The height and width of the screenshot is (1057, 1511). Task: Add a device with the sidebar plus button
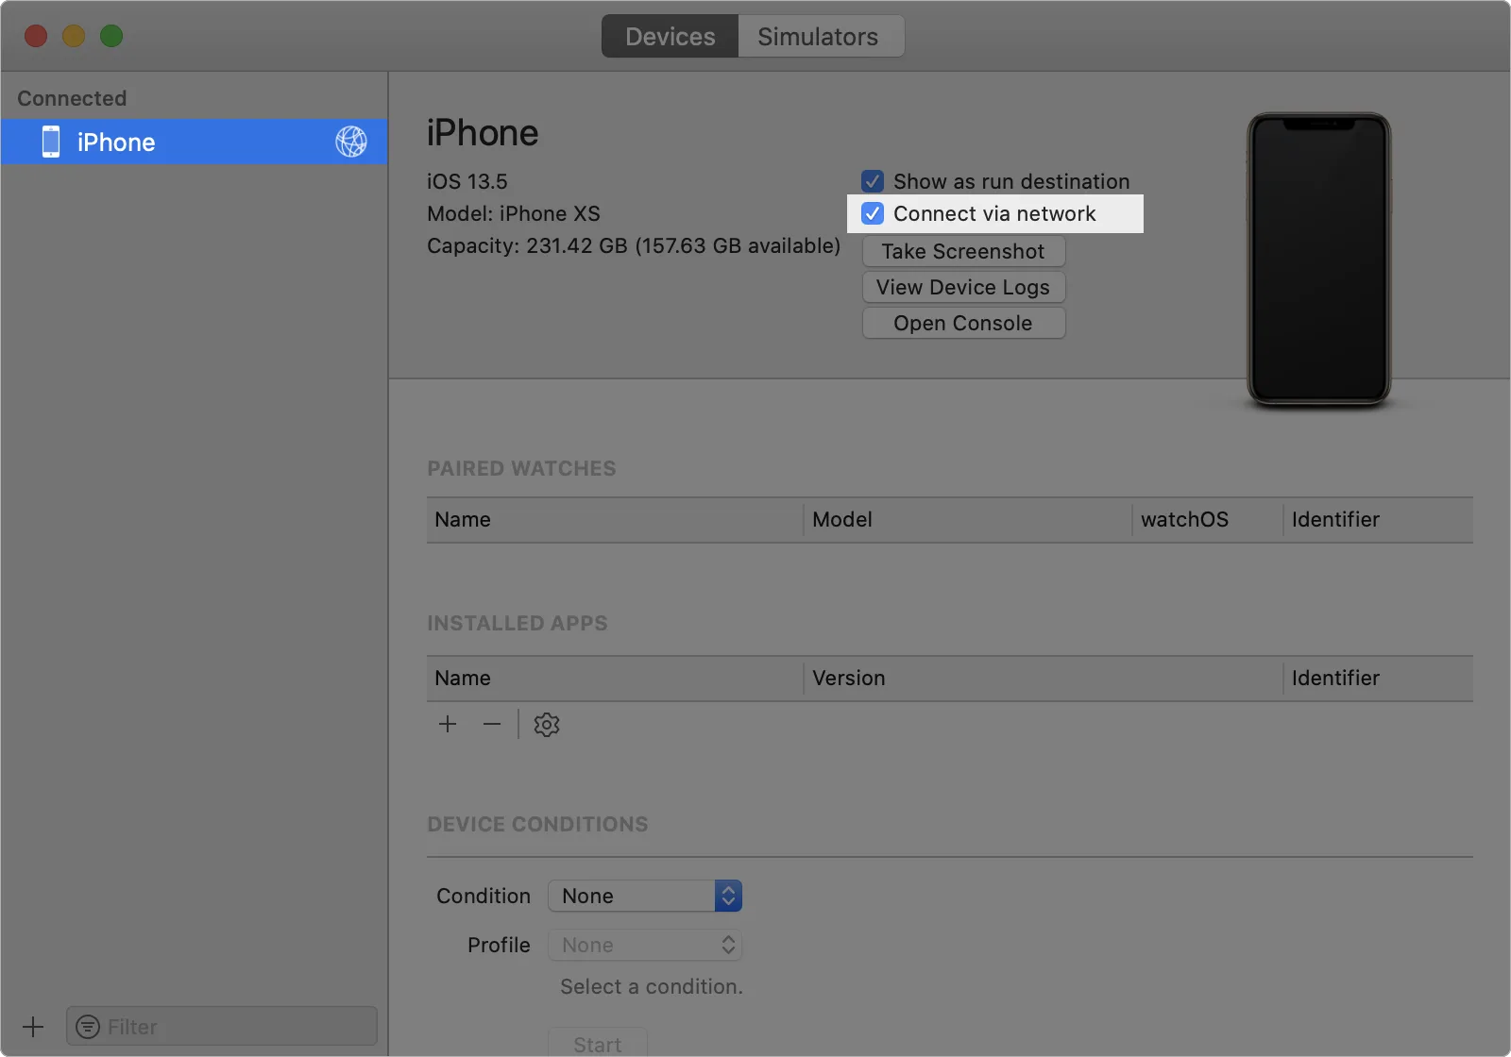click(33, 1027)
